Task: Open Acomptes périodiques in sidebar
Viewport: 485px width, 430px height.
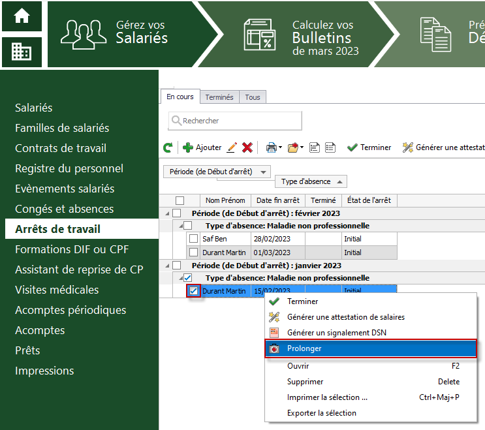Action: pyautogui.click(x=70, y=310)
